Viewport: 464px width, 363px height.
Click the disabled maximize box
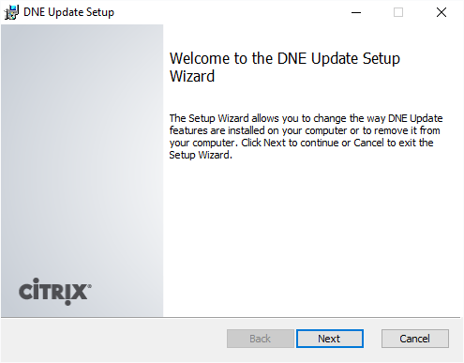click(x=398, y=12)
